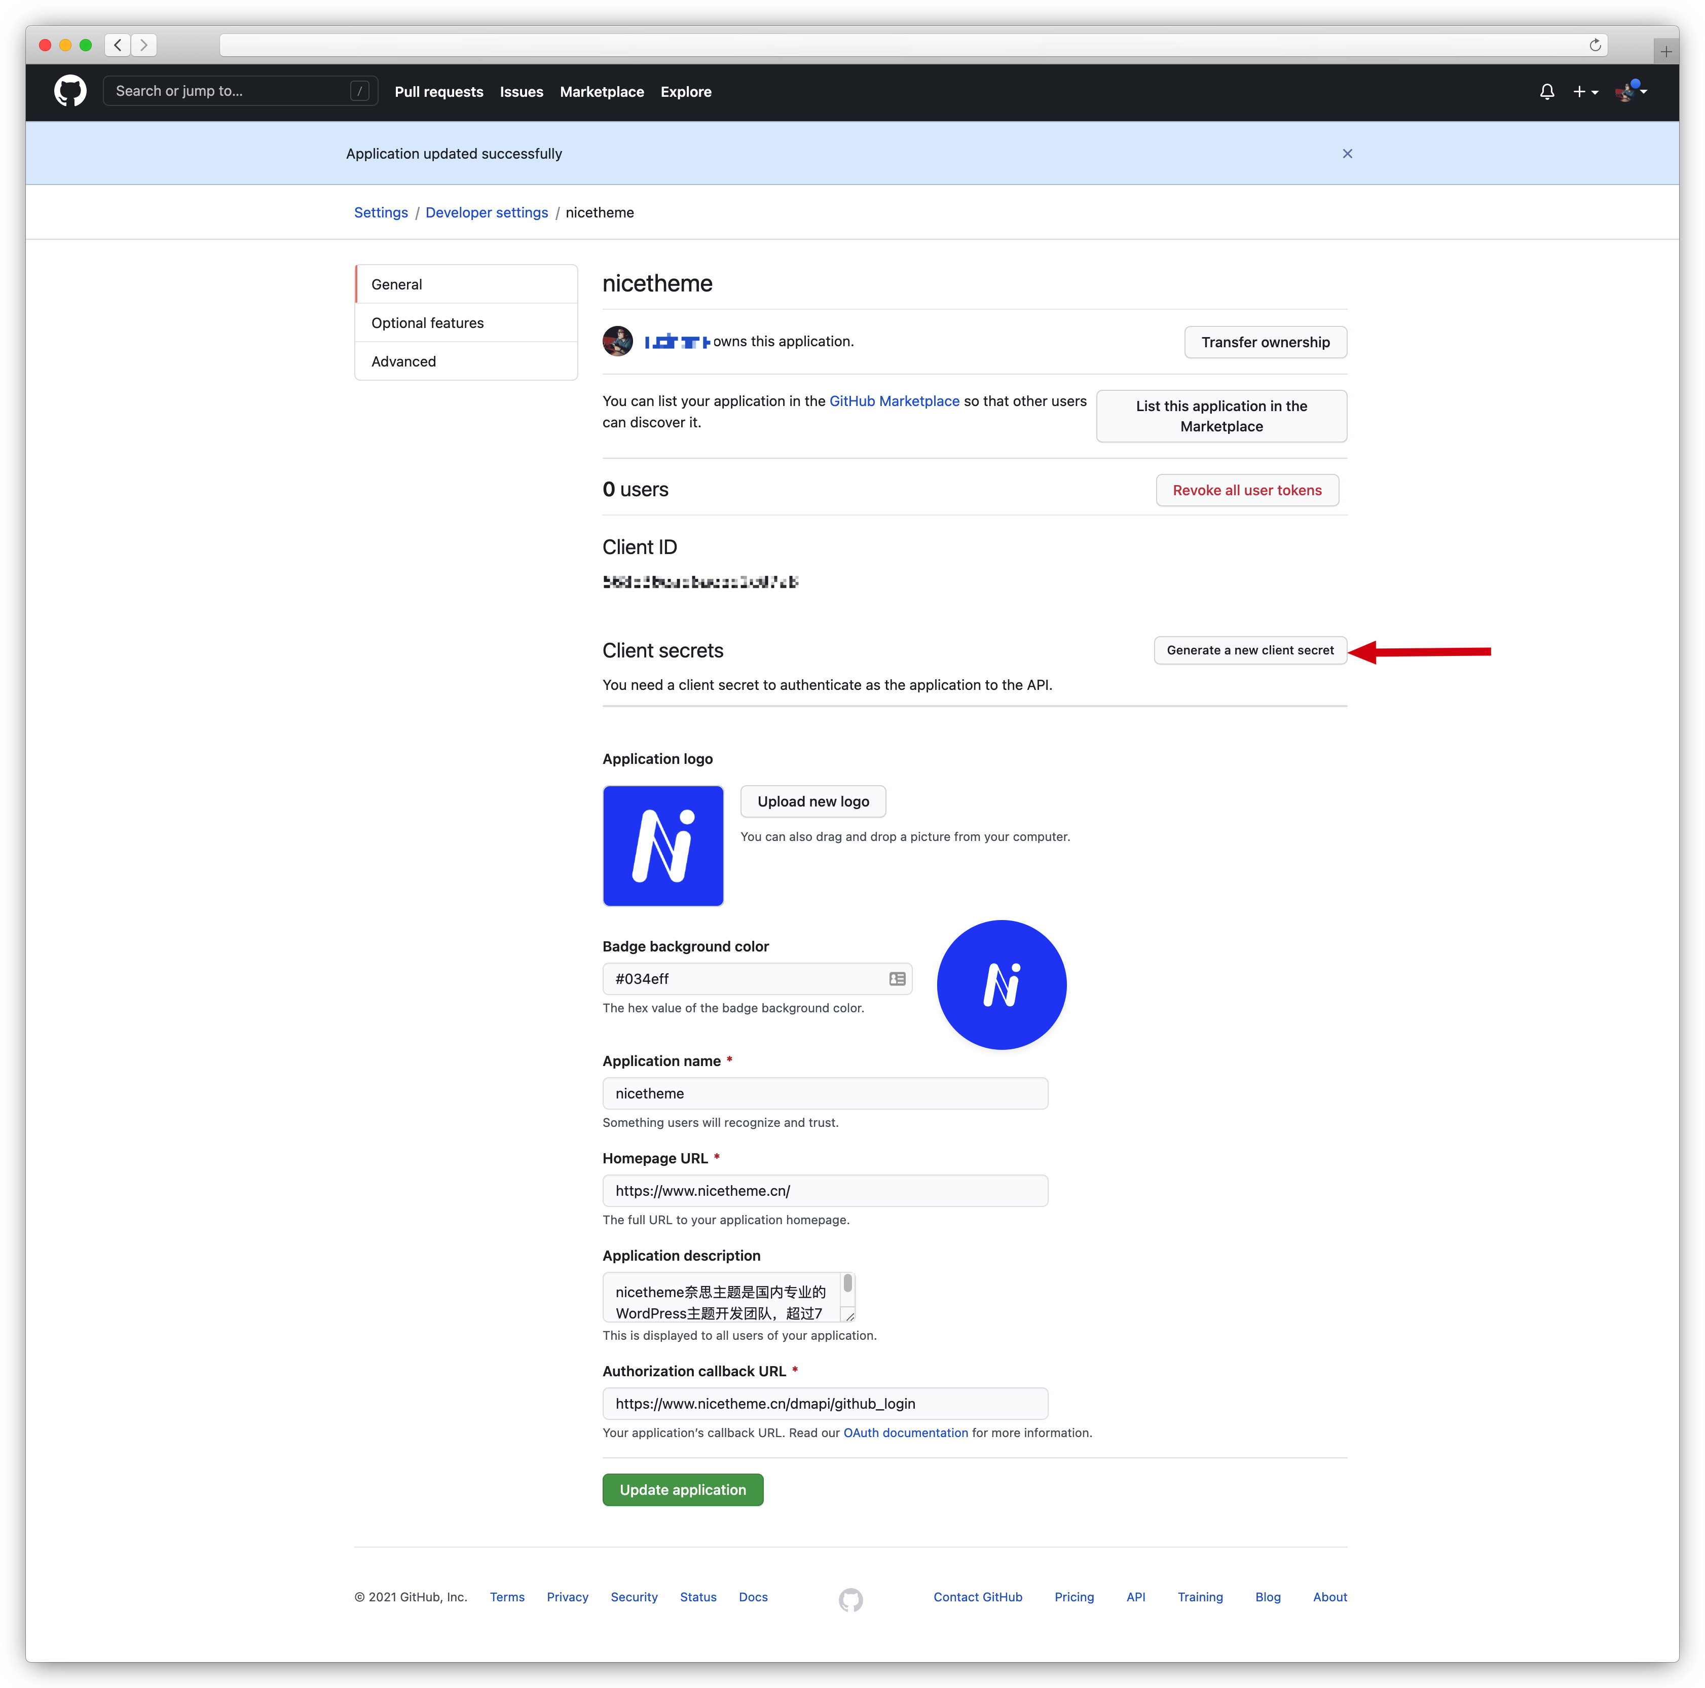Screen dimensions: 1705x1688
Task: Open the About footer link
Action: point(1329,1597)
